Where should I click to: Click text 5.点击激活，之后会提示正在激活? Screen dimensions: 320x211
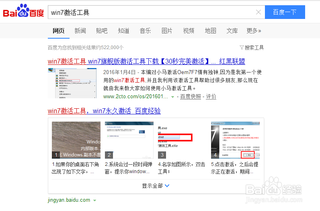coord(235,168)
